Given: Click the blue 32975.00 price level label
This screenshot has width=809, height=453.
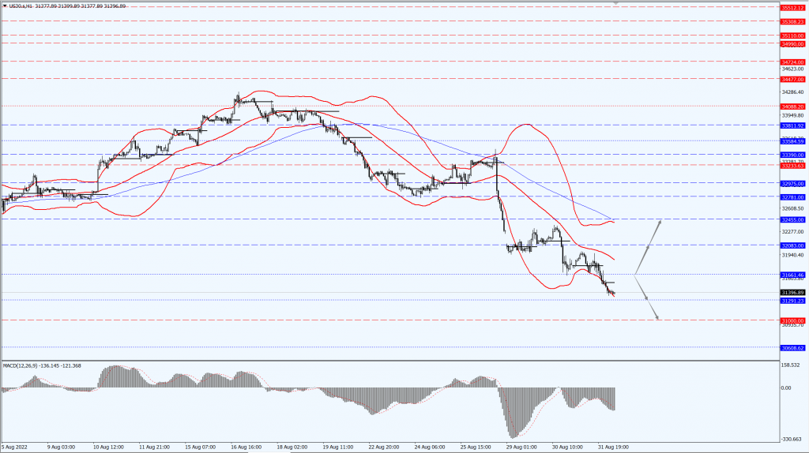Looking at the screenshot, I should pyautogui.click(x=792, y=183).
